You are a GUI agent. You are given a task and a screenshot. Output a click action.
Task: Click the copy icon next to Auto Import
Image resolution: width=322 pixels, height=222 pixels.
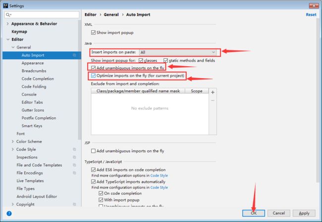(74, 55)
